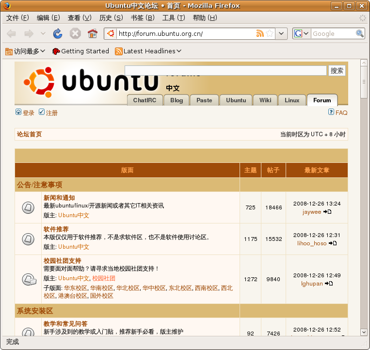Screen dimensions: 370x350
Task: Expand the address bar URL history dropdown
Action: tap(281, 33)
